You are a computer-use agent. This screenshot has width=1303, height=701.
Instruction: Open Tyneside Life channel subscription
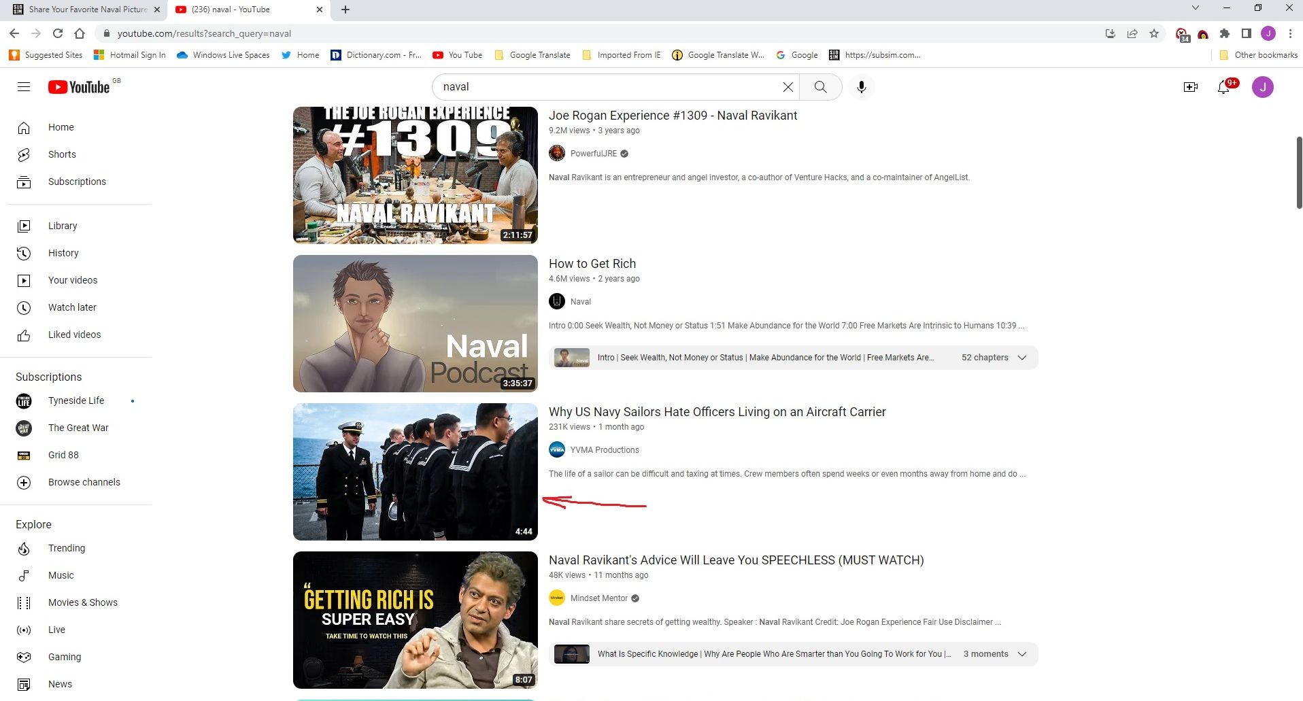(76, 400)
